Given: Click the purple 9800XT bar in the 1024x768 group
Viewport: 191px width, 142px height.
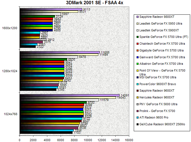Looking at the screenshot, I should coord(69,95).
